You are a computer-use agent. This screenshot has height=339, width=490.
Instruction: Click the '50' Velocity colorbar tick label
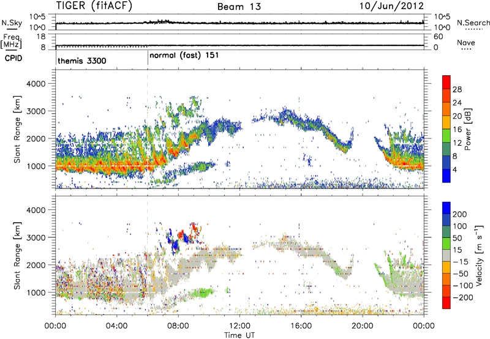[x=457, y=238]
